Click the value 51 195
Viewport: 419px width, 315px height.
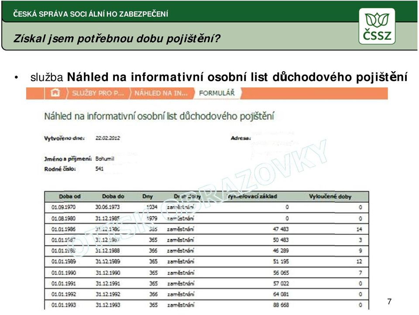point(281,262)
